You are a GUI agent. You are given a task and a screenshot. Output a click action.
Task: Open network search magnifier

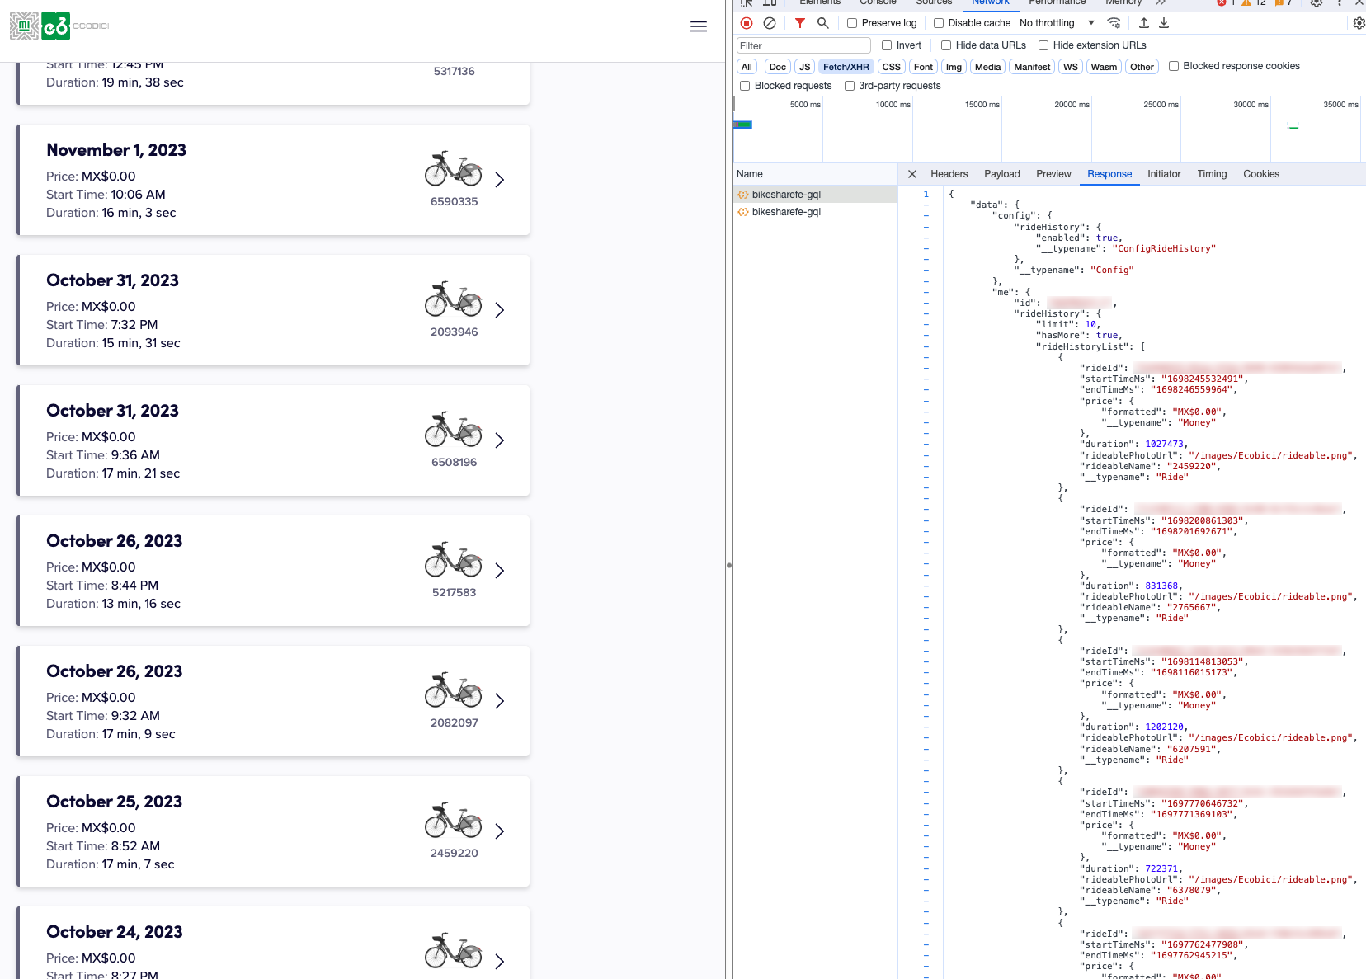coord(822,23)
